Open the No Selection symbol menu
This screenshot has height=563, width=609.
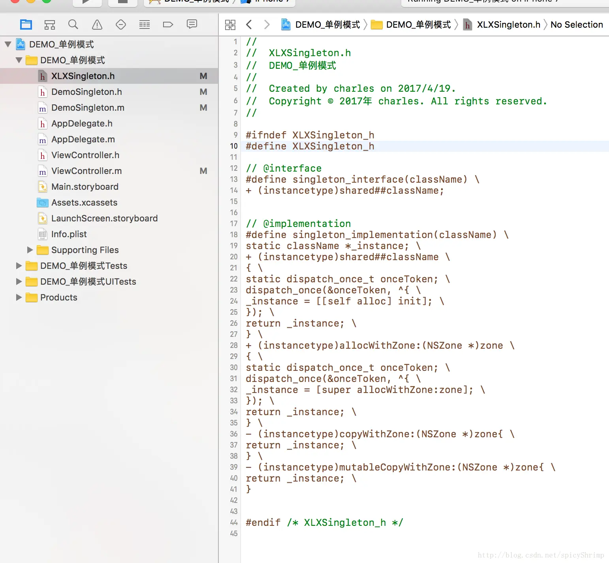[577, 25]
